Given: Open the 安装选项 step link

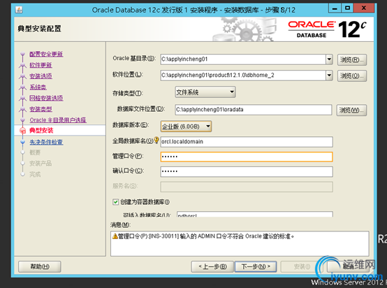Looking at the screenshot, I should coord(41,76).
